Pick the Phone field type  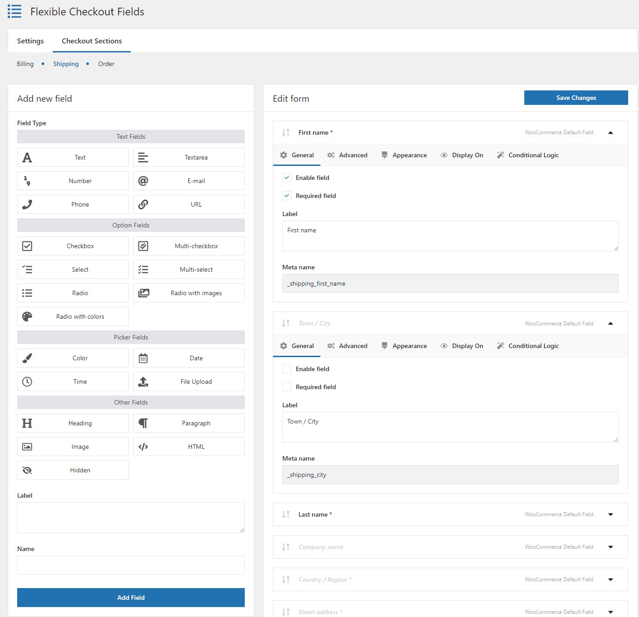click(73, 204)
